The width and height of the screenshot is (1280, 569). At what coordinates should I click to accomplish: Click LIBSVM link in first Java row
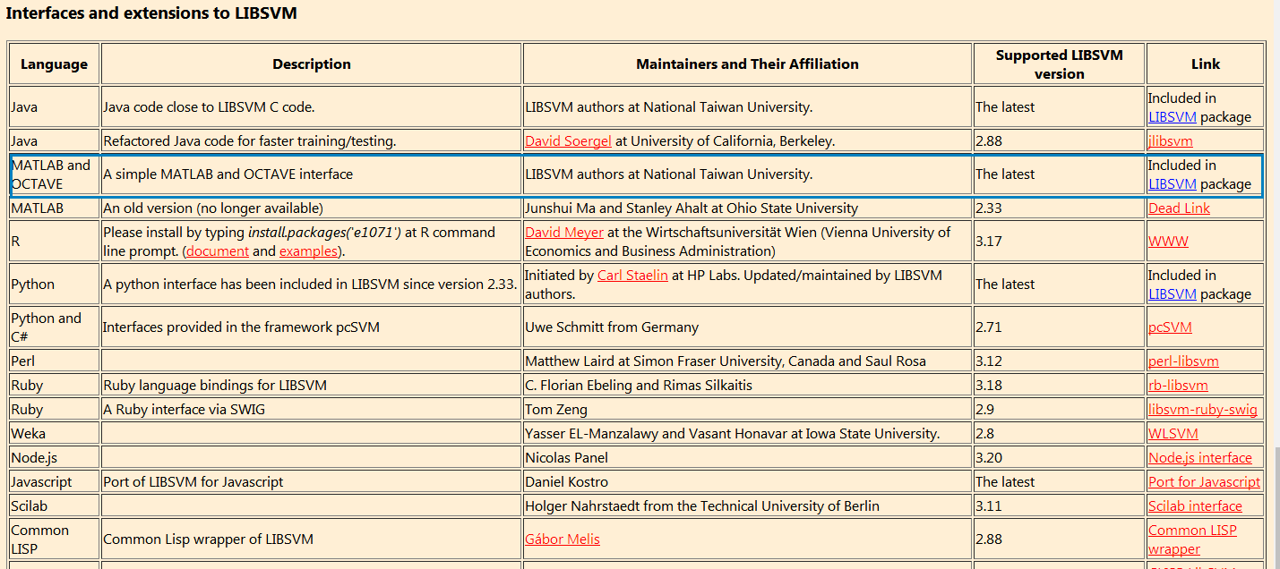click(x=1173, y=116)
